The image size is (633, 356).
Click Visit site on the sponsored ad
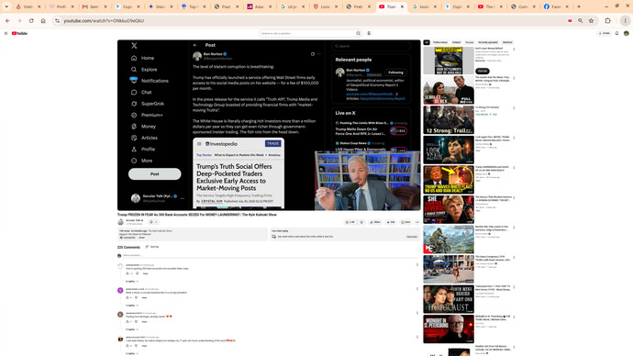point(482,71)
